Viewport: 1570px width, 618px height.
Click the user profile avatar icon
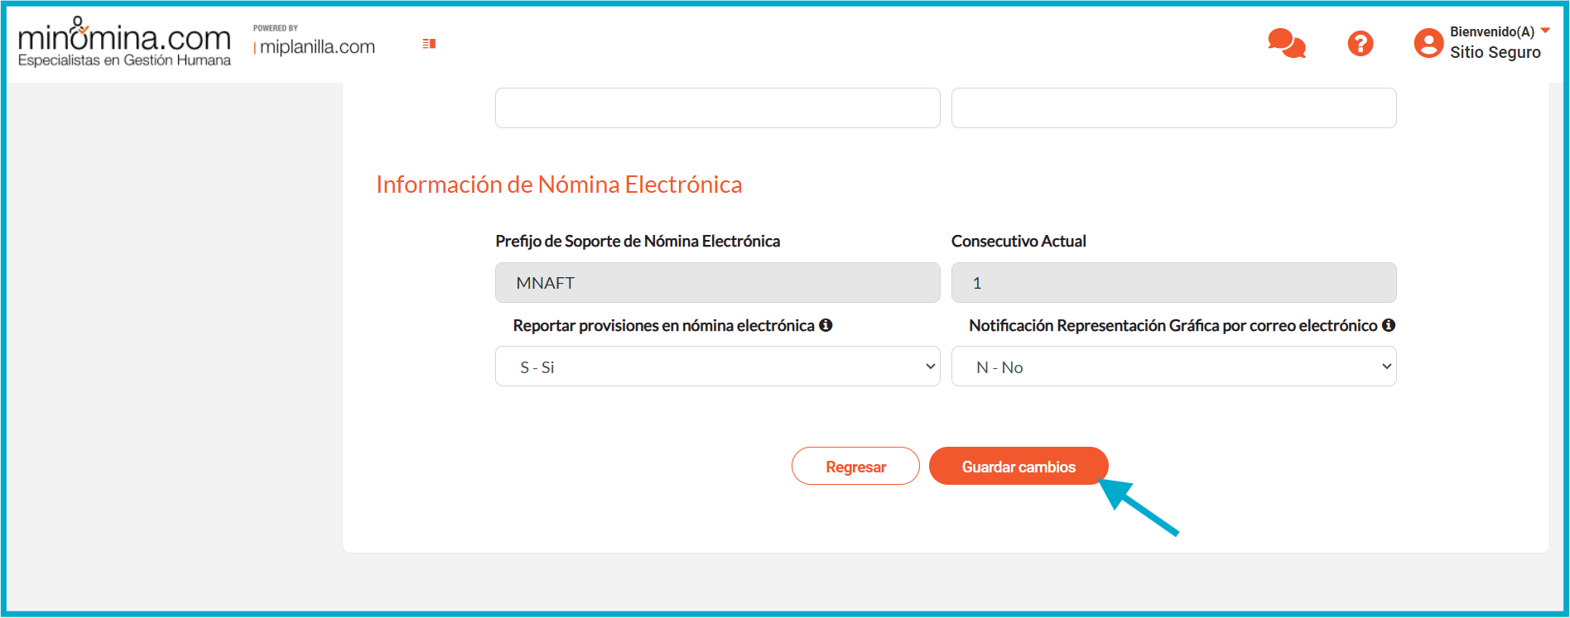1428,43
